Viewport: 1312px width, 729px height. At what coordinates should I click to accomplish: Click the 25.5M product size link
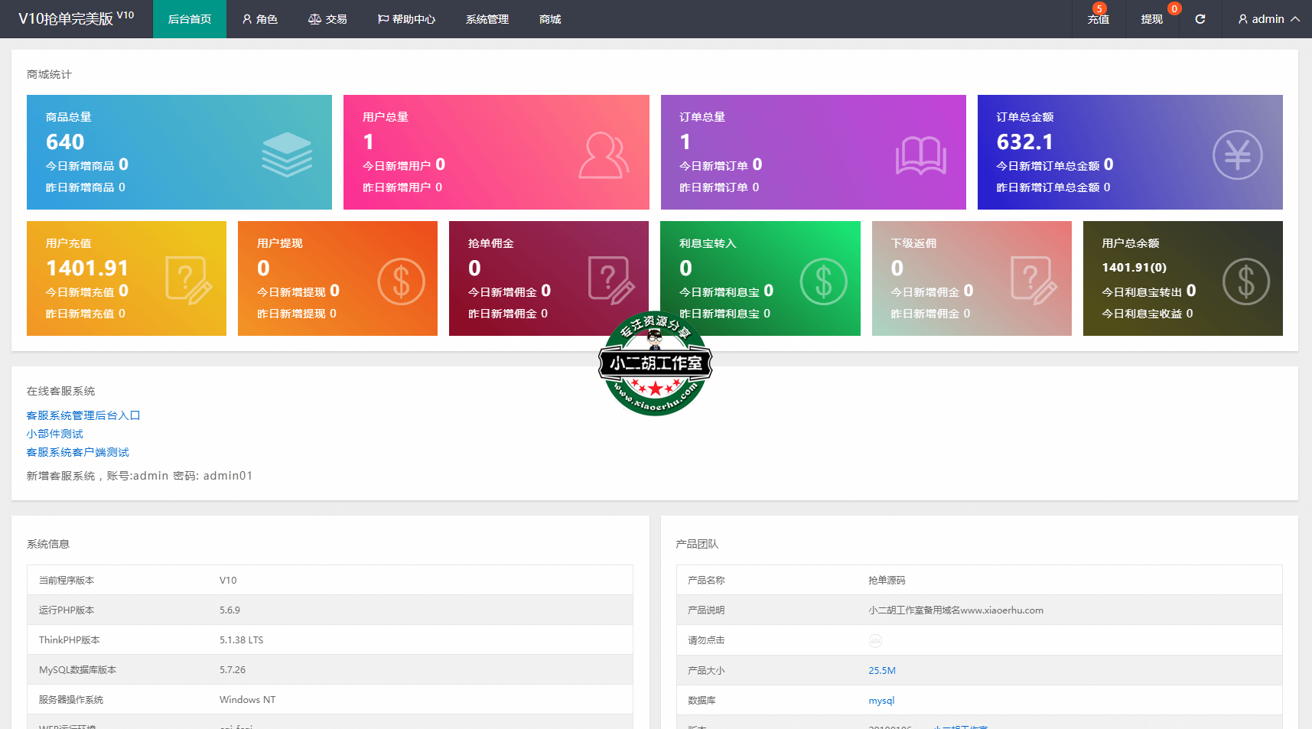pos(881,671)
